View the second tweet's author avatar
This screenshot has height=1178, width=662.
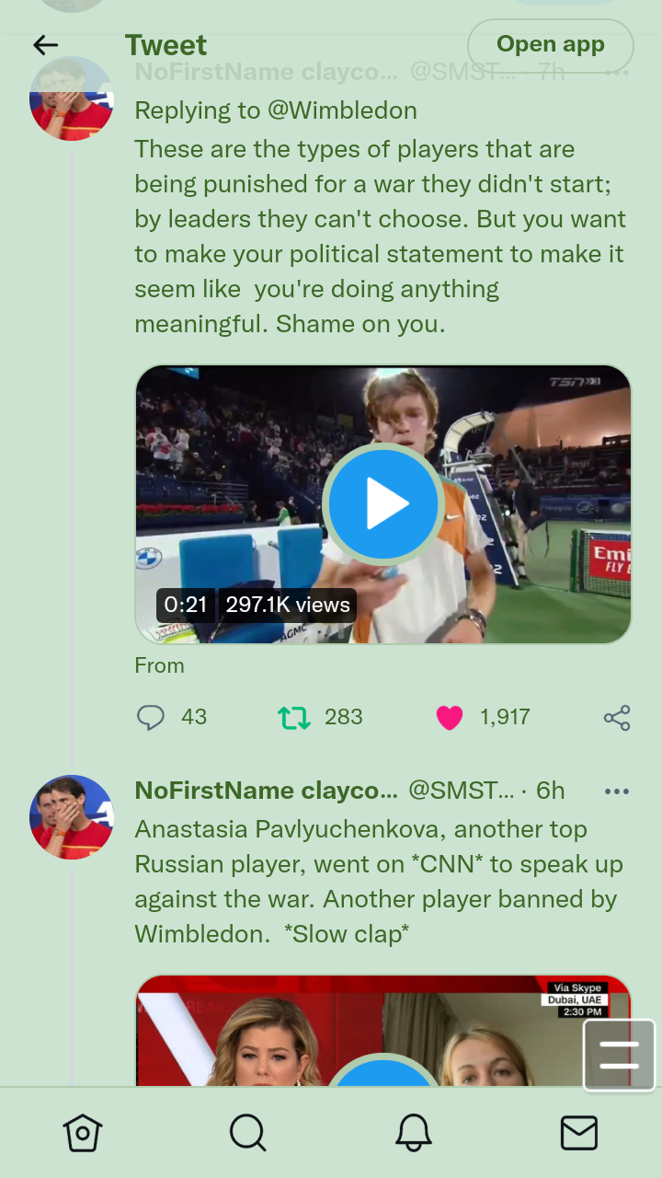coord(72,817)
